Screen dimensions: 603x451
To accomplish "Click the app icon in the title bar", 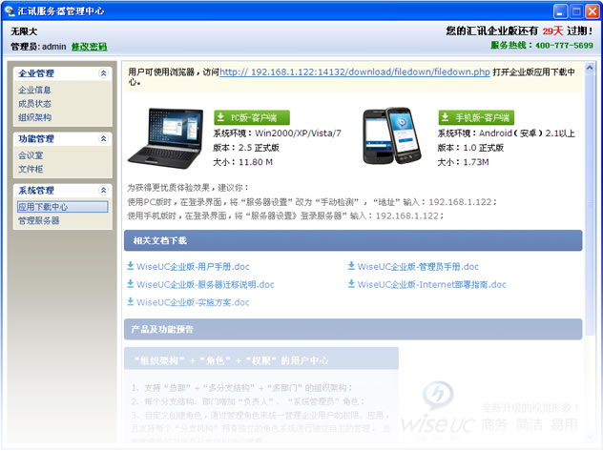I will (9, 10).
